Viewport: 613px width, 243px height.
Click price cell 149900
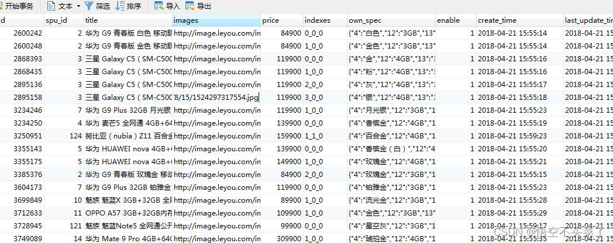coord(282,162)
